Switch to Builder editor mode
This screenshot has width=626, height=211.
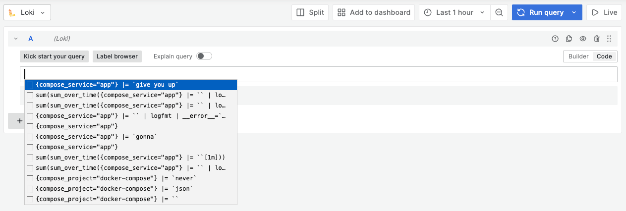[x=578, y=56]
